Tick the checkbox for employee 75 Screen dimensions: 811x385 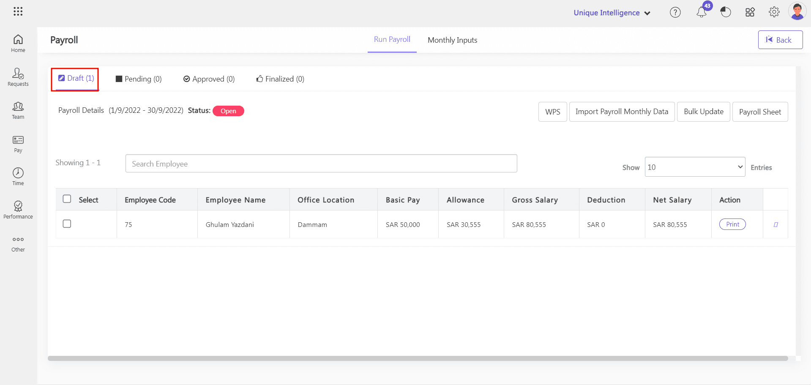67,224
